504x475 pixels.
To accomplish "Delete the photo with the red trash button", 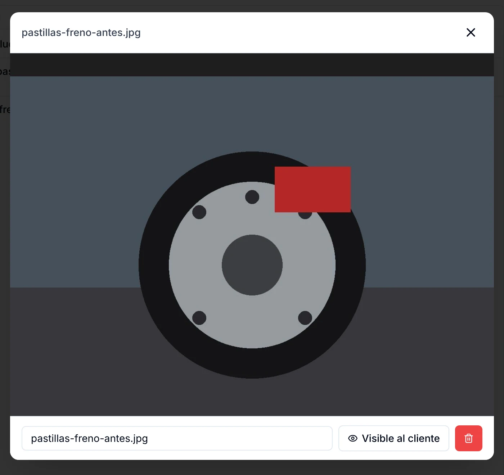I will (x=468, y=438).
